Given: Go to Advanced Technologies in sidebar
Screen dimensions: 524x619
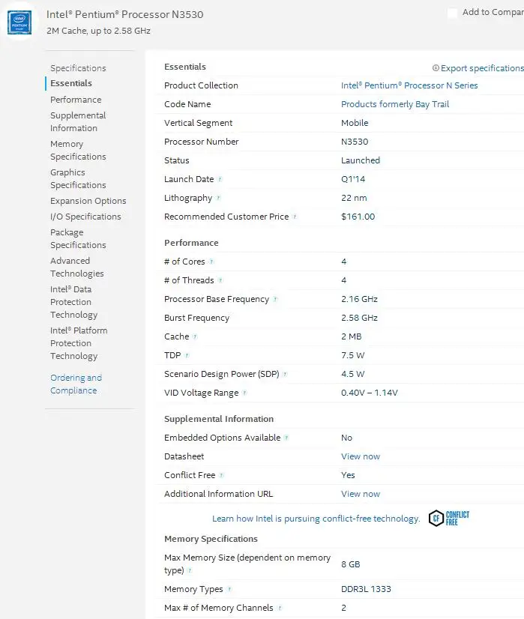Looking at the screenshot, I should point(77,267).
